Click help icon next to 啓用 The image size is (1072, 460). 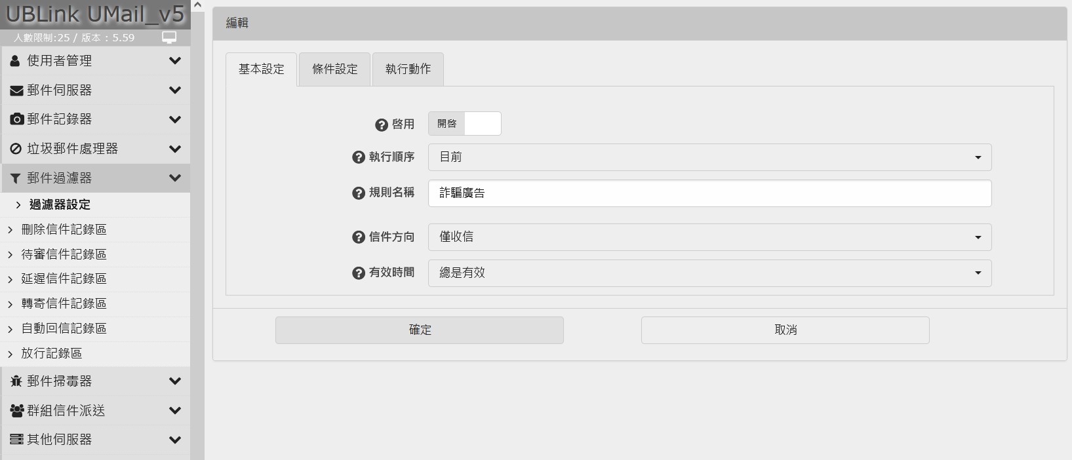(x=382, y=125)
